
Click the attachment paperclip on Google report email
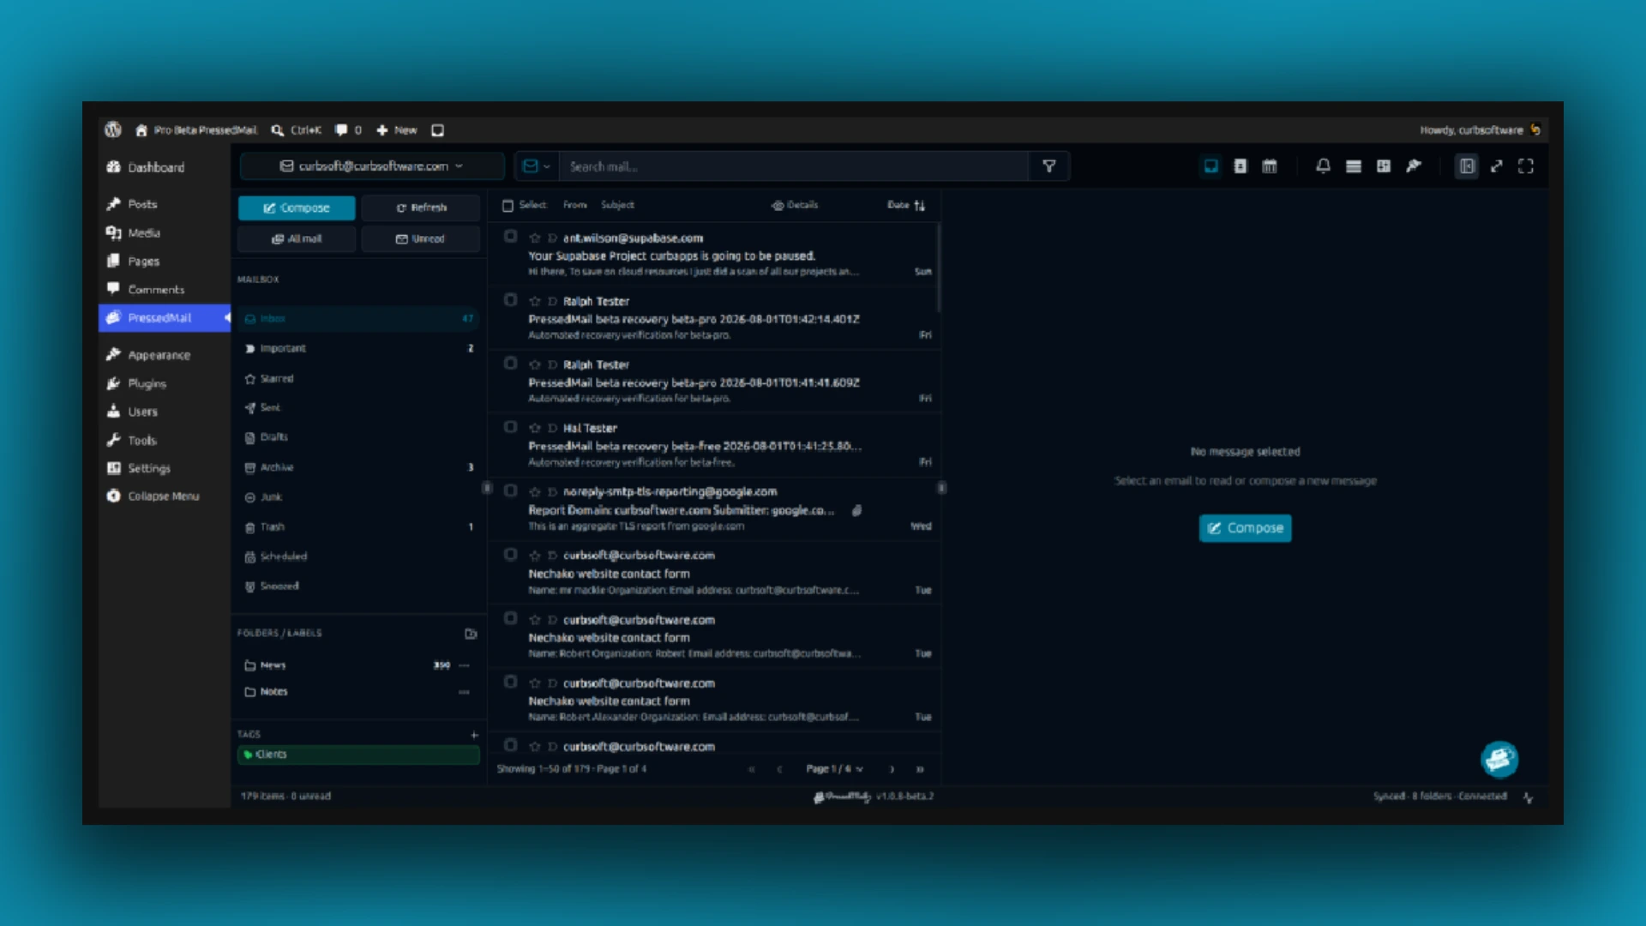pyautogui.click(x=856, y=510)
